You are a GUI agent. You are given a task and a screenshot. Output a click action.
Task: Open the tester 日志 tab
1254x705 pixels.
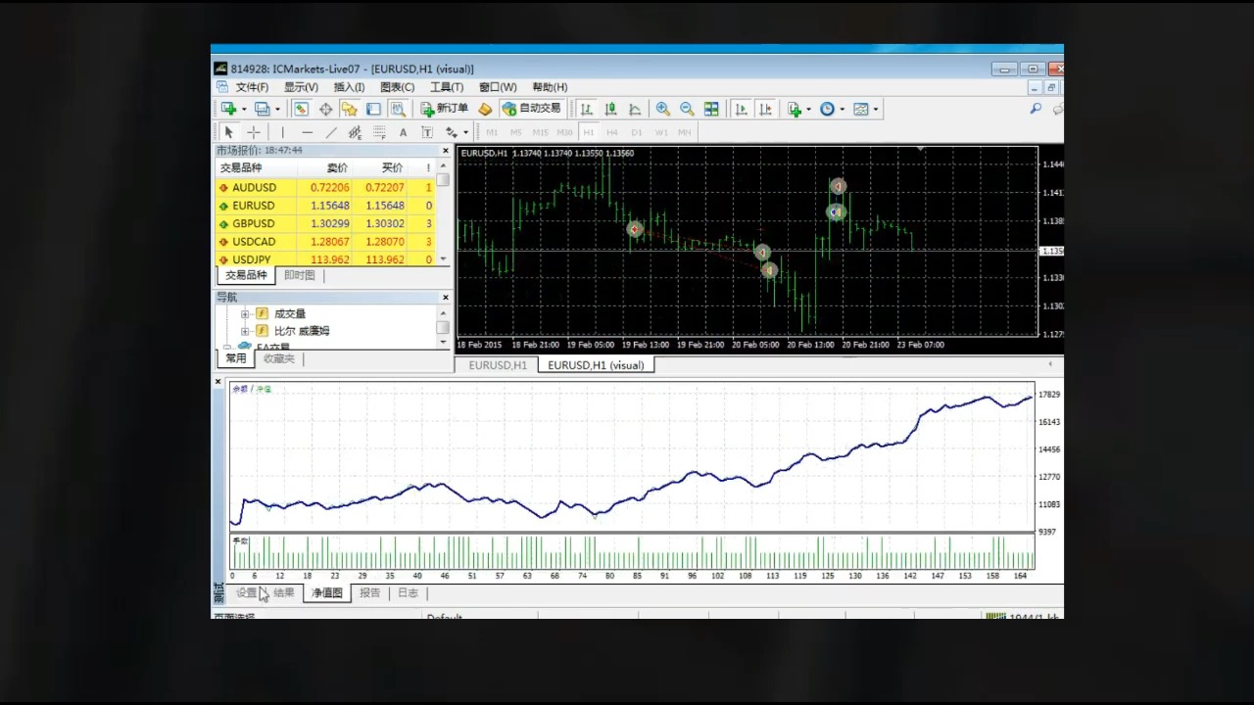408,592
